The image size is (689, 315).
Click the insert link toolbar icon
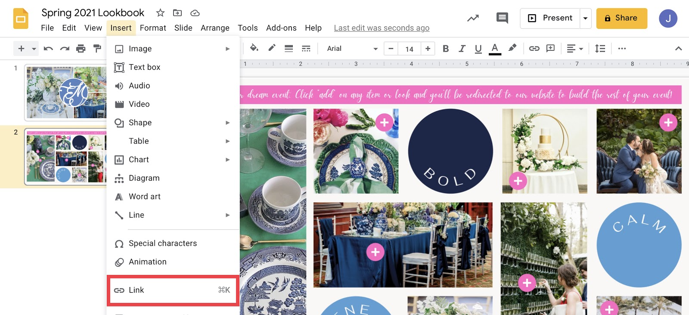coord(534,49)
